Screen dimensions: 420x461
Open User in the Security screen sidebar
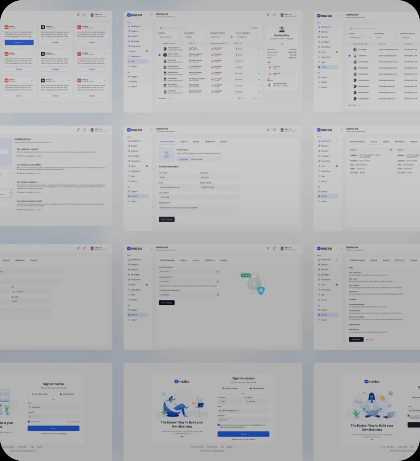point(132,295)
